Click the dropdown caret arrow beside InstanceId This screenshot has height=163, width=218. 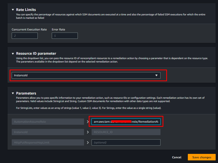[x=156, y=75]
